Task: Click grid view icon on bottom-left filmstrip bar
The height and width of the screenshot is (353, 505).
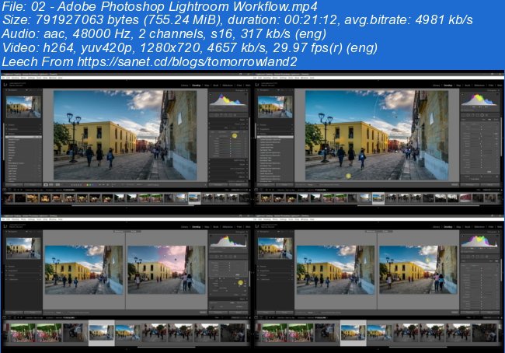Action: tap(16, 317)
